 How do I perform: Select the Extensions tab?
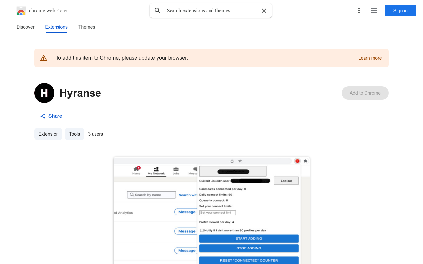[57, 27]
